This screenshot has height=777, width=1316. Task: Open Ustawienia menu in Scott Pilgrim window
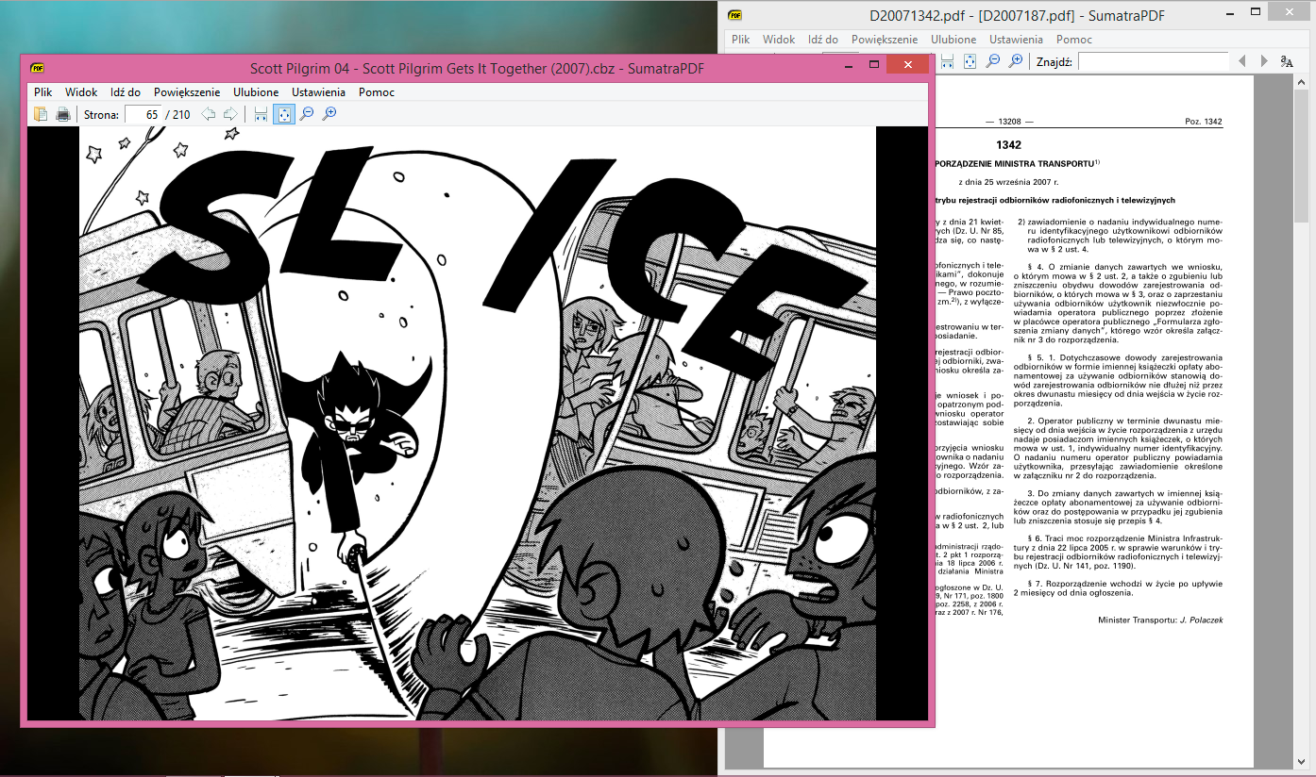(318, 92)
